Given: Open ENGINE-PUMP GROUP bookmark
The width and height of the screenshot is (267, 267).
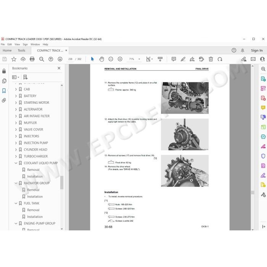Looking at the screenshot, I should pos(40,224).
